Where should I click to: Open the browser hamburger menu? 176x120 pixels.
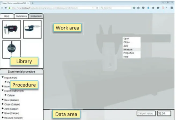172,8
